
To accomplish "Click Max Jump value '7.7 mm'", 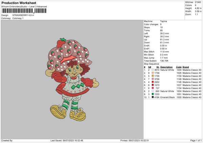I will 164,58.
